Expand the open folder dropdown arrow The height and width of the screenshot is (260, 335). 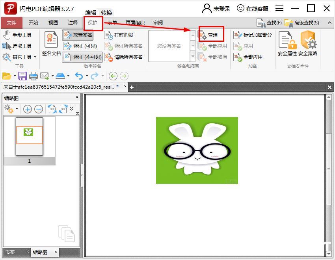tap(15, 76)
